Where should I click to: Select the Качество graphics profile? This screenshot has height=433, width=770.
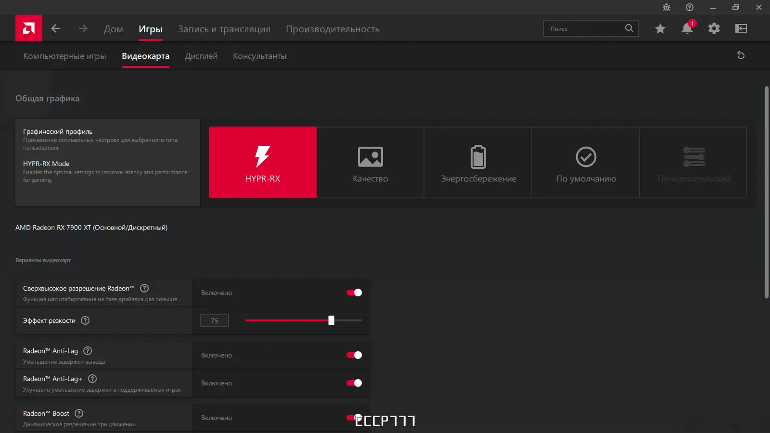coord(370,163)
